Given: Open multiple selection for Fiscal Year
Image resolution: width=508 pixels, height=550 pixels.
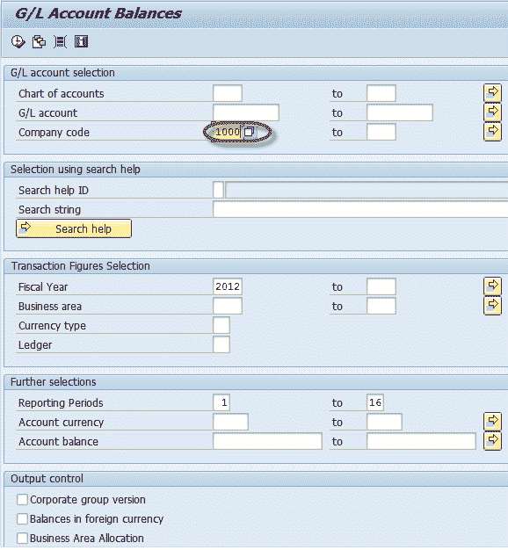Looking at the screenshot, I should point(492,286).
